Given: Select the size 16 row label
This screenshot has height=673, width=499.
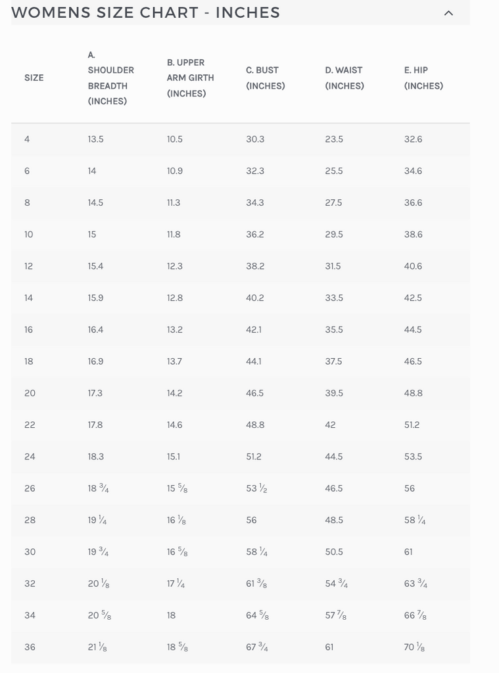Looking at the screenshot, I should (x=28, y=330).
